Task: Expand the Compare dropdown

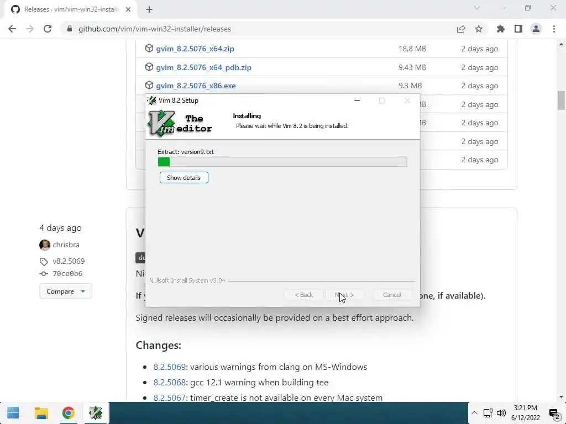Action: pyautogui.click(x=66, y=291)
